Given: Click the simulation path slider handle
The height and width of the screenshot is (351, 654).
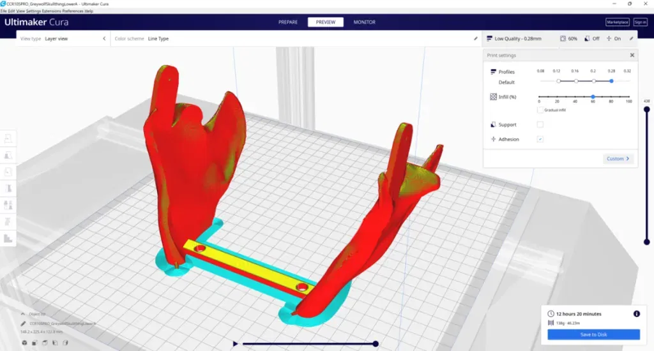Looking at the screenshot, I should coord(376,344).
